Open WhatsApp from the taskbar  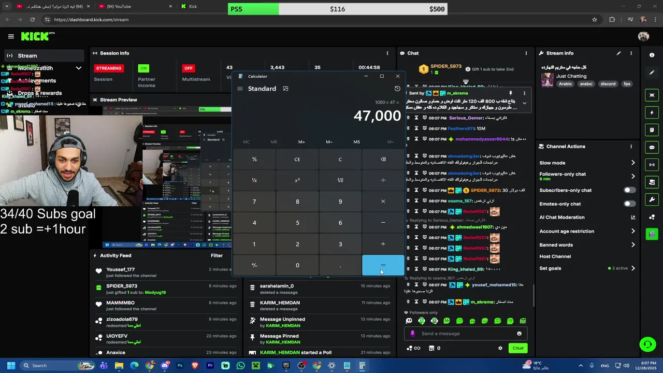pyautogui.click(x=240, y=366)
